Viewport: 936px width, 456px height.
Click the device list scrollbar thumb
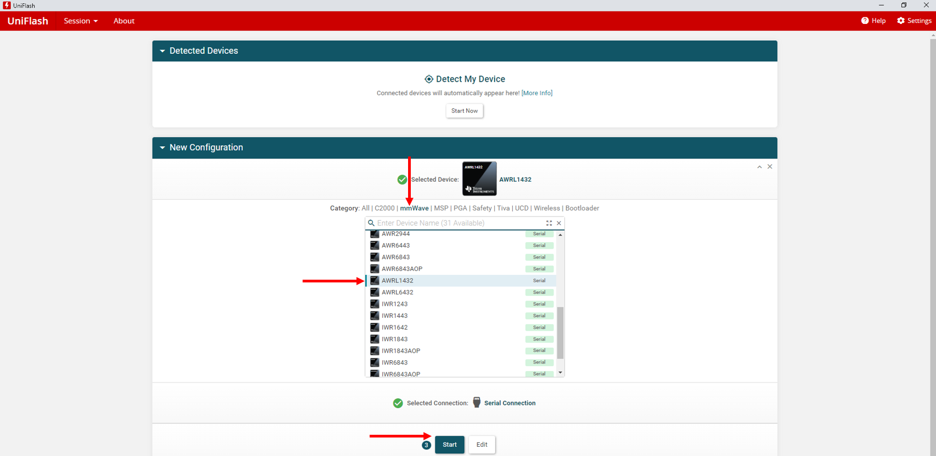tap(560, 333)
